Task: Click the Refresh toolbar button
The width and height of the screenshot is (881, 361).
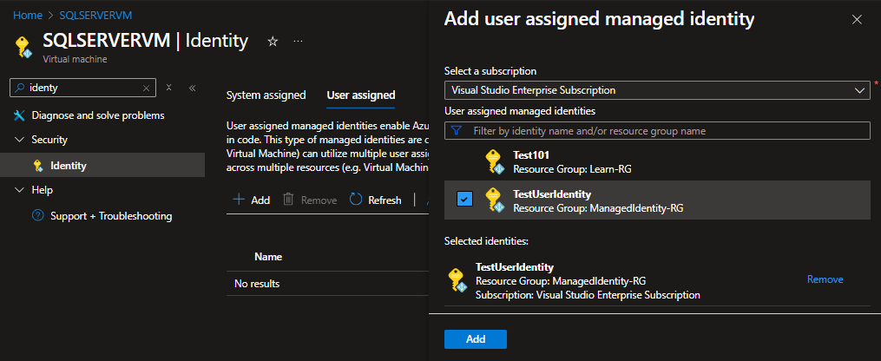Action: point(375,200)
